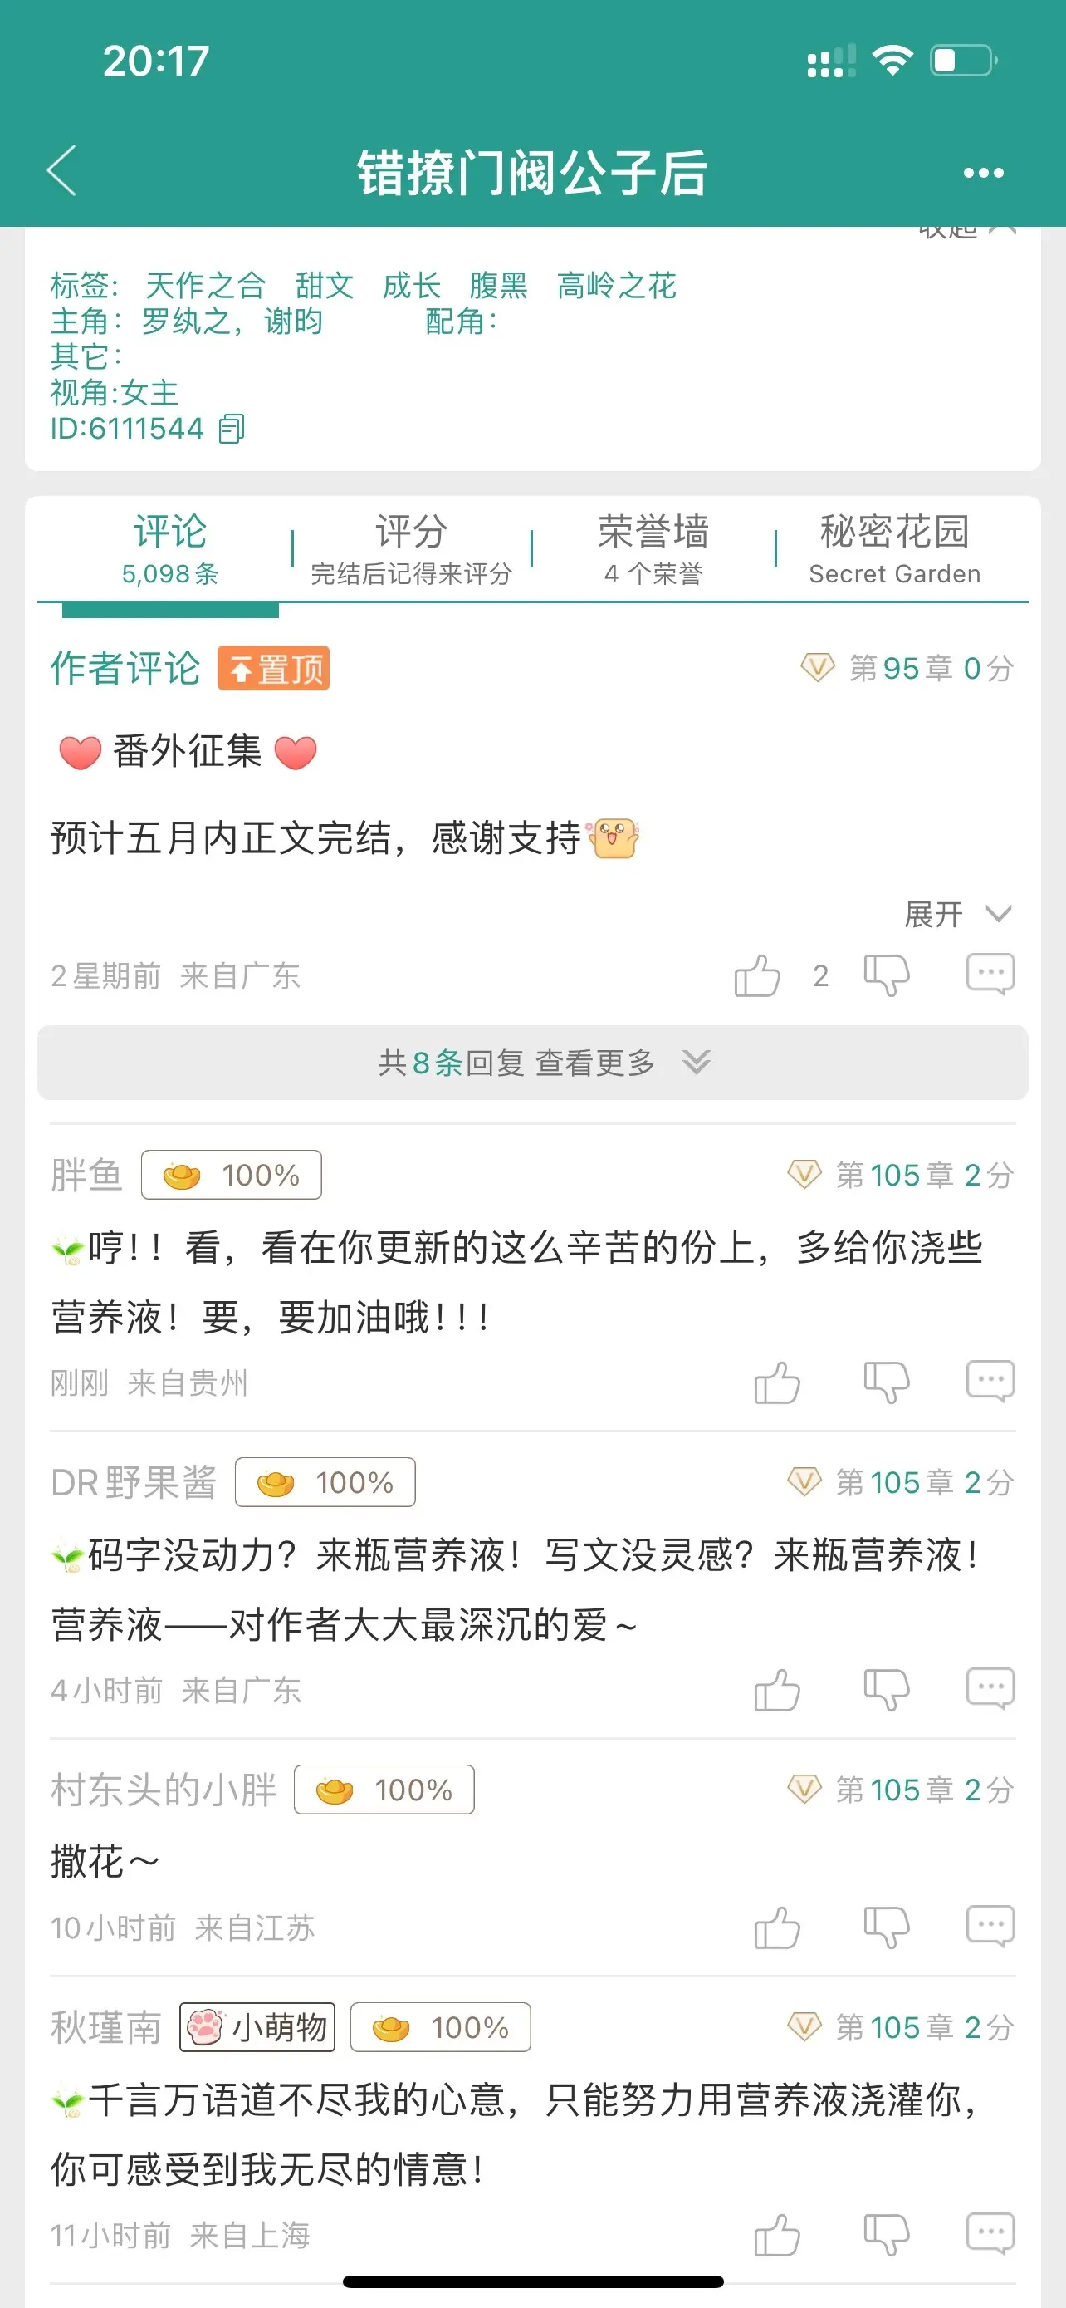Like the author's pinned comment
The image size is (1066, 2308).
[757, 975]
